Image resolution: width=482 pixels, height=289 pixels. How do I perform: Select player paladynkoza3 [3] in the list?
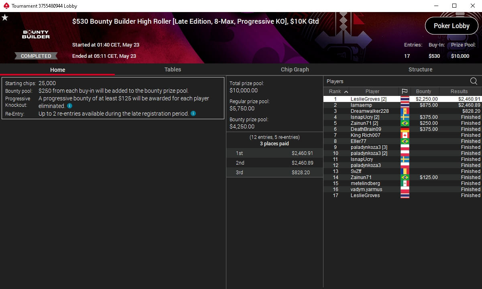click(x=402, y=147)
